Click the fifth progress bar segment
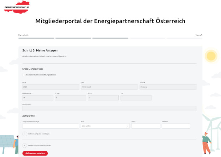221x157 pixels. tap(184, 38)
